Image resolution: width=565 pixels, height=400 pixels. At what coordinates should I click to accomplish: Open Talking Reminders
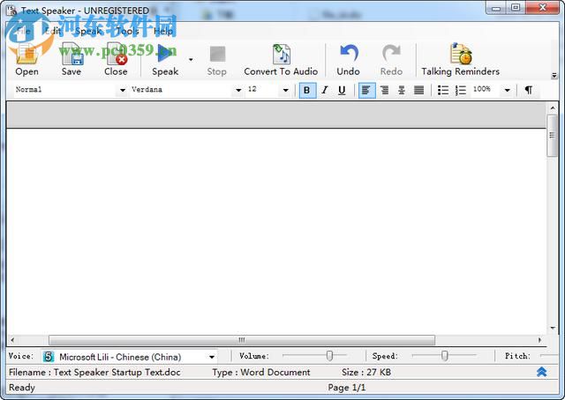click(x=460, y=59)
